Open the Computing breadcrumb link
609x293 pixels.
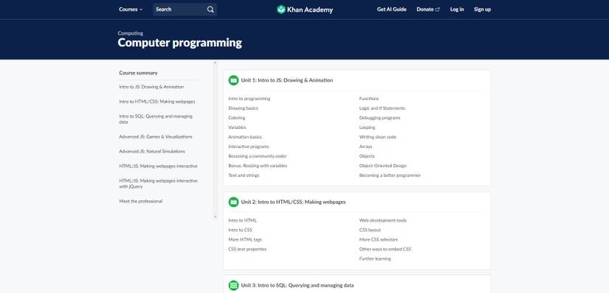pyautogui.click(x=131, y=33)
